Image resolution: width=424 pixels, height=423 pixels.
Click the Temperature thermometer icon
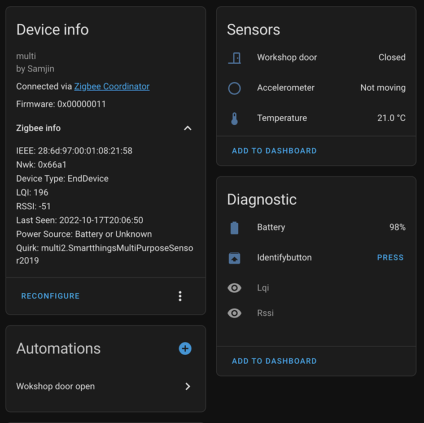(x=234, y=118)
